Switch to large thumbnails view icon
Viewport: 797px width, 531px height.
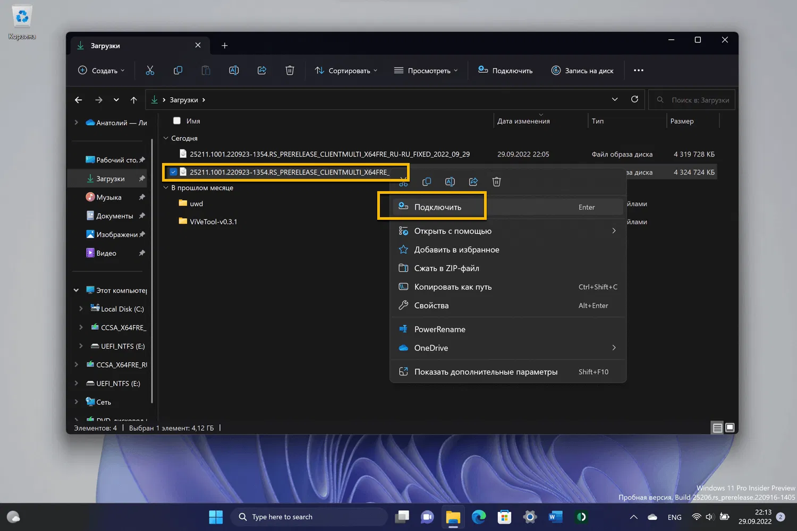pyautogui.click(x=730, y=428)
